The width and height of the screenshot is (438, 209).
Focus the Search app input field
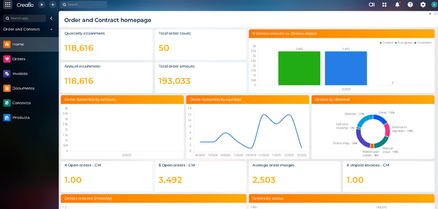pos(25,18)
